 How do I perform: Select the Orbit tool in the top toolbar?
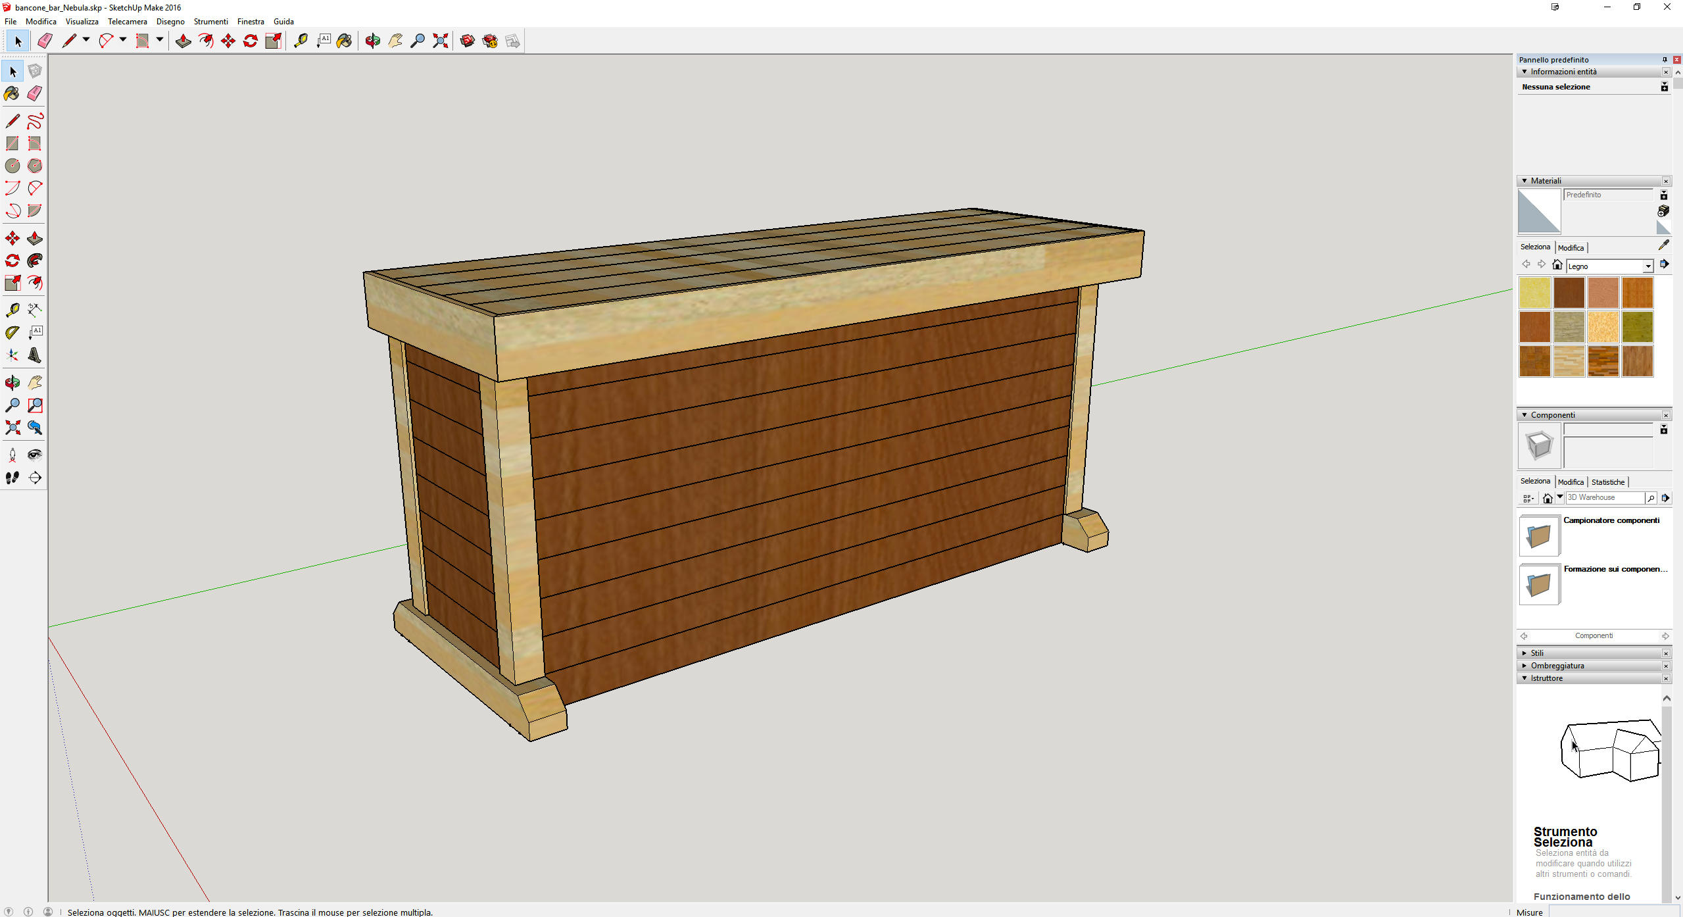coord(373,41)
